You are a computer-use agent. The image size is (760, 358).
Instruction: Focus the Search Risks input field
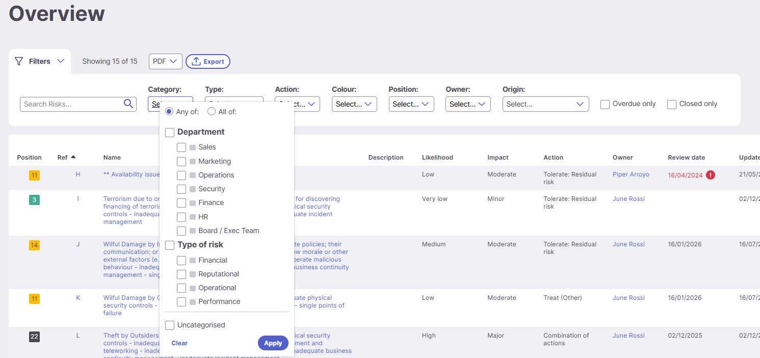[x=71, y=104]
